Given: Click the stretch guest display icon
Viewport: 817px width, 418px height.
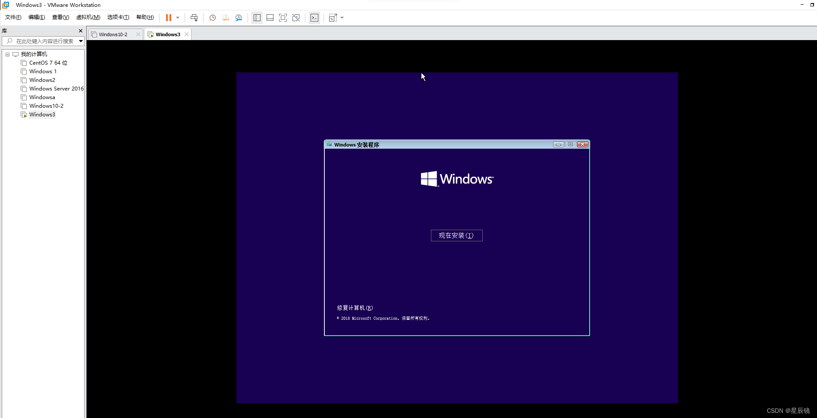Looking at the screenshot, I should pos(333,18).
